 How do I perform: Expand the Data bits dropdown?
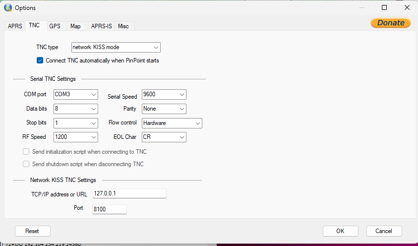pyautogui.click(x=75, y=109)
